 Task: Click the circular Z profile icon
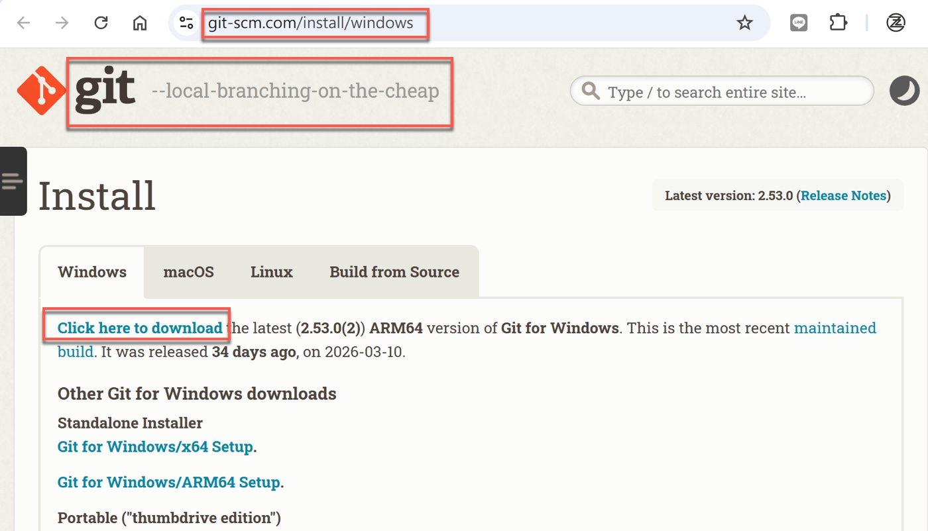pyautogui.click(x=896, y=23)
